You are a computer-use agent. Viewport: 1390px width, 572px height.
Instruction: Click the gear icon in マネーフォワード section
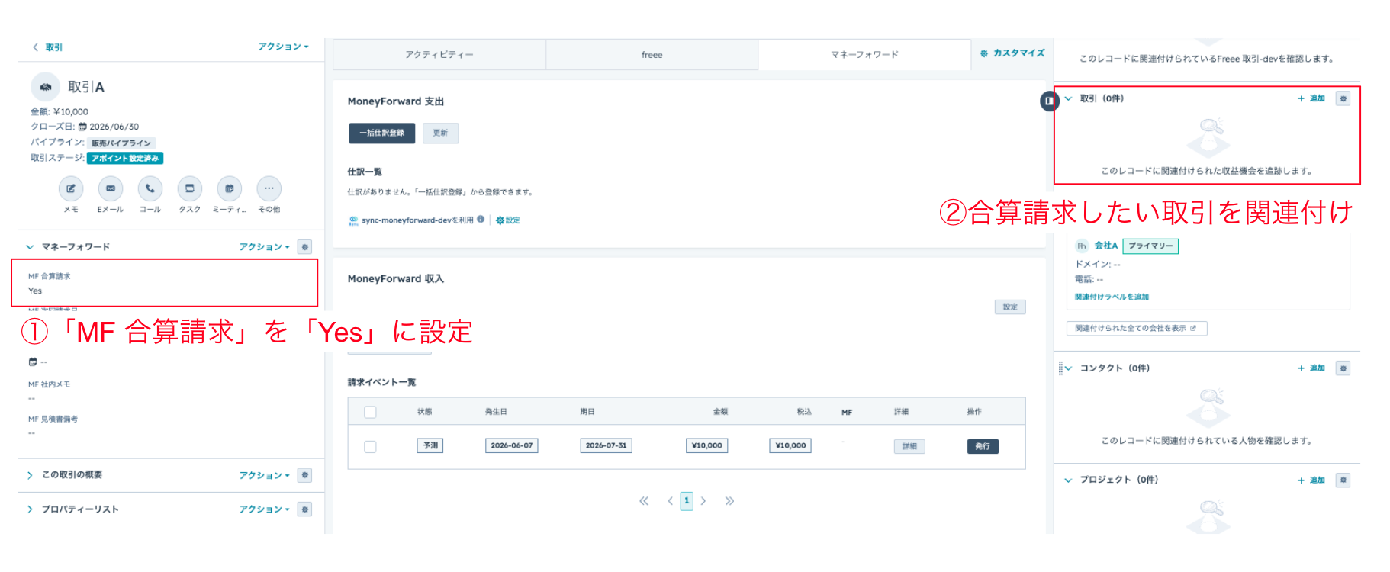(305, 247)
